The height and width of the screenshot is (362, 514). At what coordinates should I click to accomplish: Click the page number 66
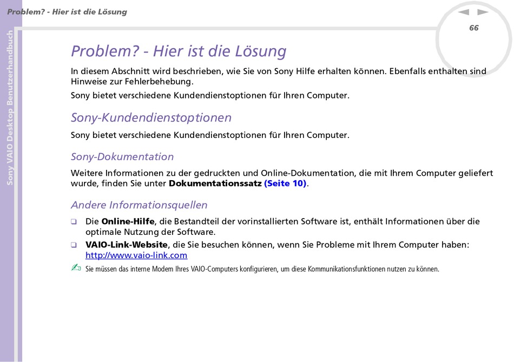tap(473, 28)
